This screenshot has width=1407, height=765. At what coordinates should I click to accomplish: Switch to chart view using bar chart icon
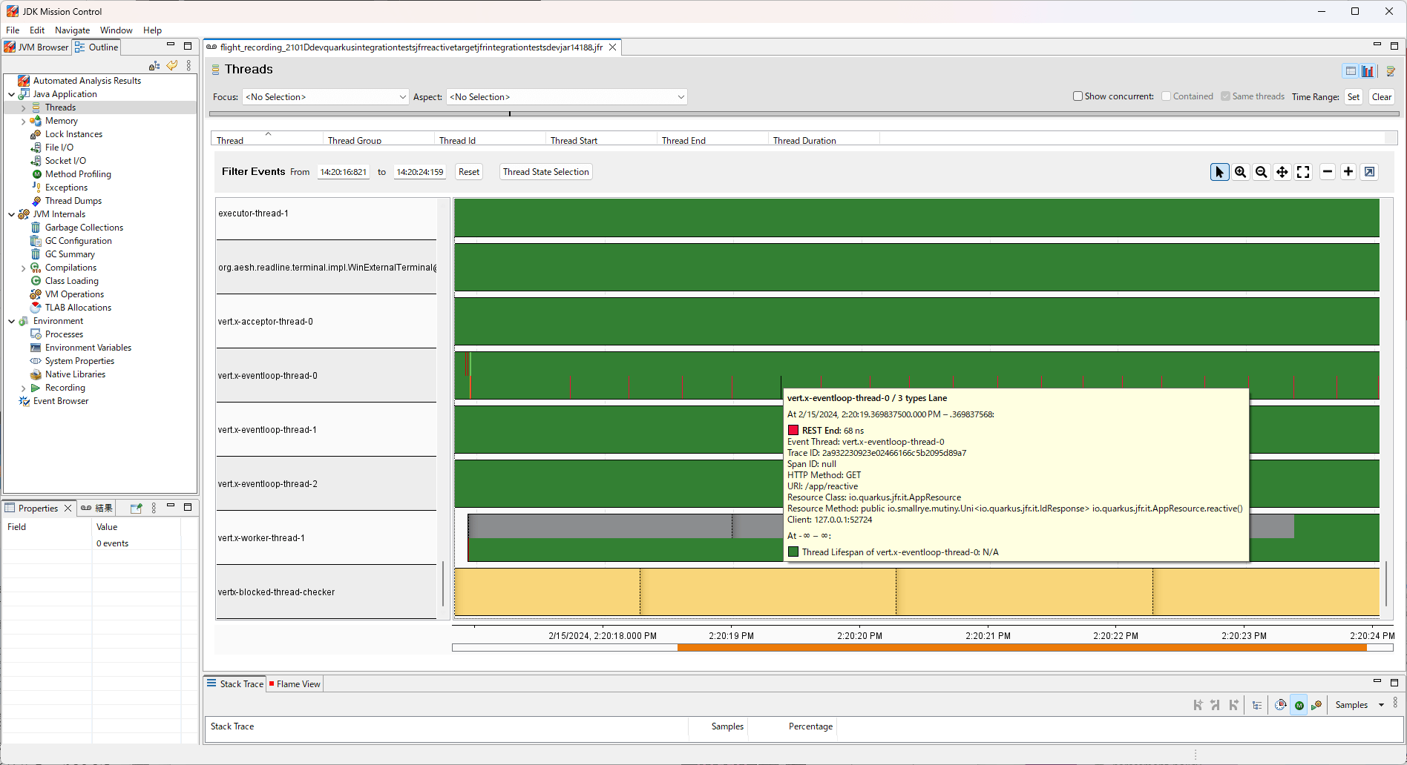click(1368, 70)
